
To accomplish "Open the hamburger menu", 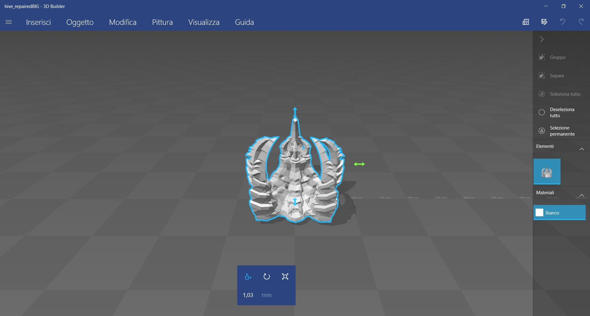I will click(x=9, y=22).
